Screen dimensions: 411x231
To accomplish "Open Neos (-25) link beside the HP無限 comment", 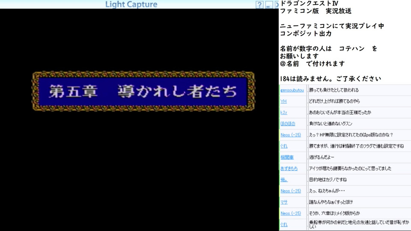I will click(x=291, y=135).
